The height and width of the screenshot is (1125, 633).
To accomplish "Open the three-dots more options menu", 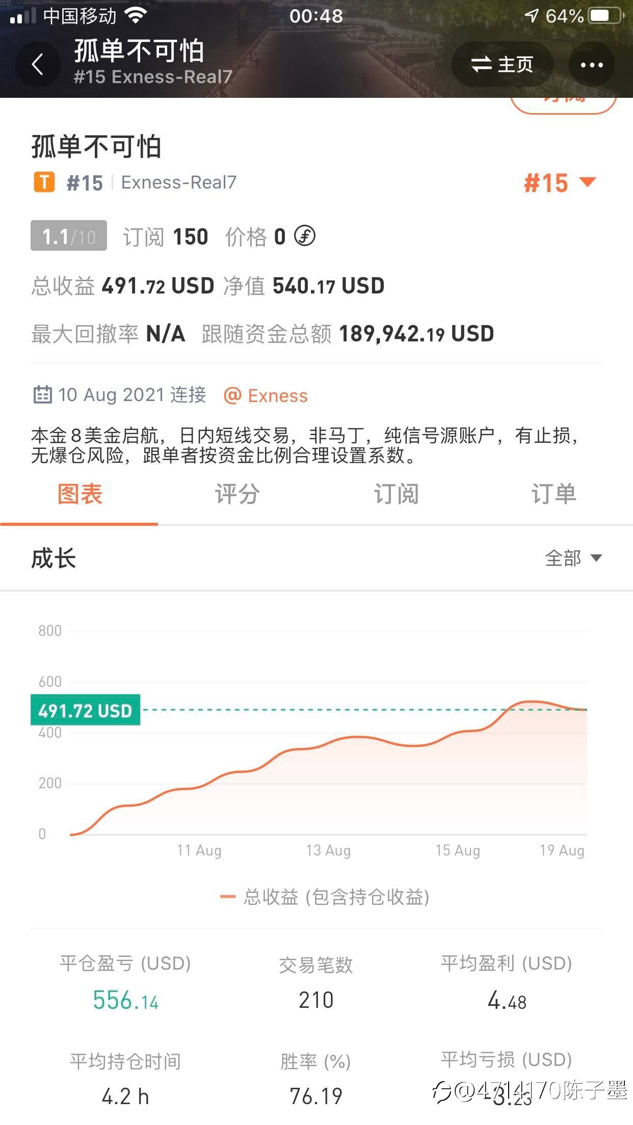I will click(x=591, y=65).
